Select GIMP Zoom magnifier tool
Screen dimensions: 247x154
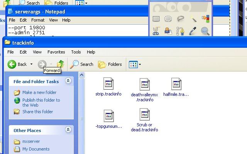[x=205, y=31]
